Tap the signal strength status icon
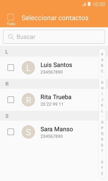Screen dimensions: 108x181 pyautogui.click(x=84, y=4)
